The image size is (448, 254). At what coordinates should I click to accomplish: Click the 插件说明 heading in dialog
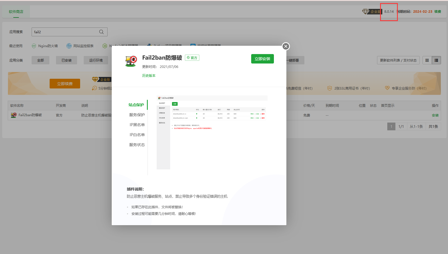point(135,189)
